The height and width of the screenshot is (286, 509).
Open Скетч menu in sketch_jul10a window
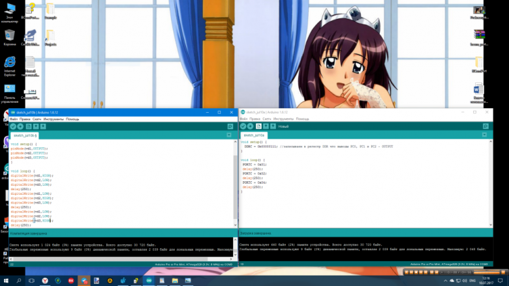click(266, 119)
